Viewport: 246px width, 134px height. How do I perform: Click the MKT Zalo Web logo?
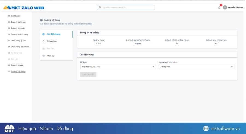click(x=24, y=8)
